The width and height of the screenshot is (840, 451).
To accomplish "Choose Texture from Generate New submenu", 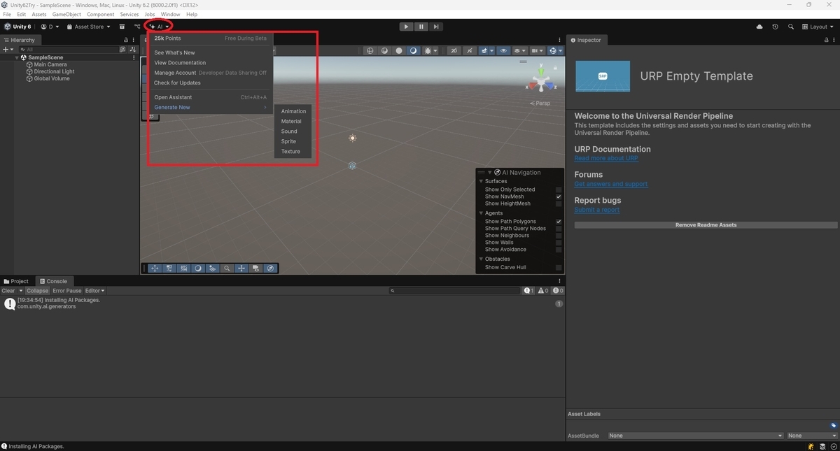I will coord(290,151).
